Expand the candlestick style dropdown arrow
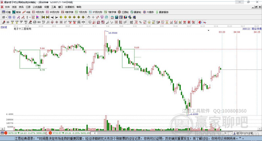Viewport: 262px width, 141px height. point(30,17)
